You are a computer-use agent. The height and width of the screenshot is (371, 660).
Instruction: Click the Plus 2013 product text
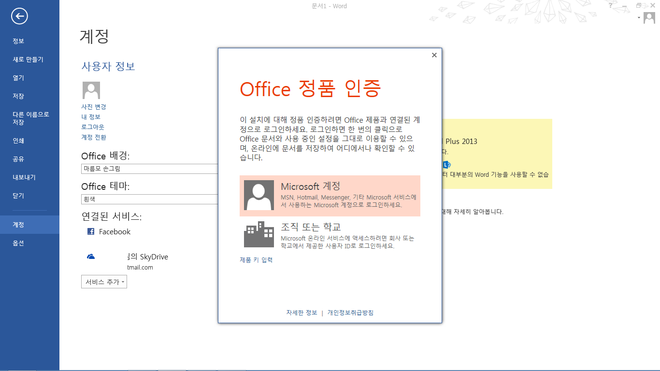[x=461, y=142]
